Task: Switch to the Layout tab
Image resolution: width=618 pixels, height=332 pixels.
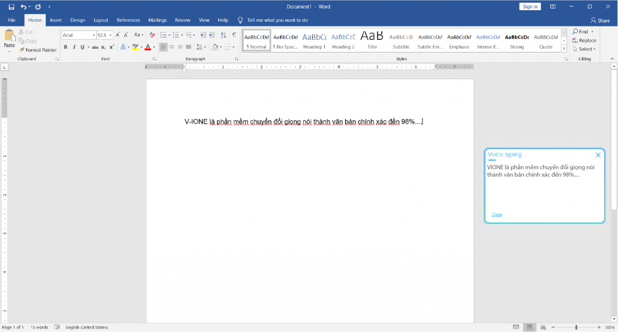Action: pyautogui.click(x=101, y=20)
